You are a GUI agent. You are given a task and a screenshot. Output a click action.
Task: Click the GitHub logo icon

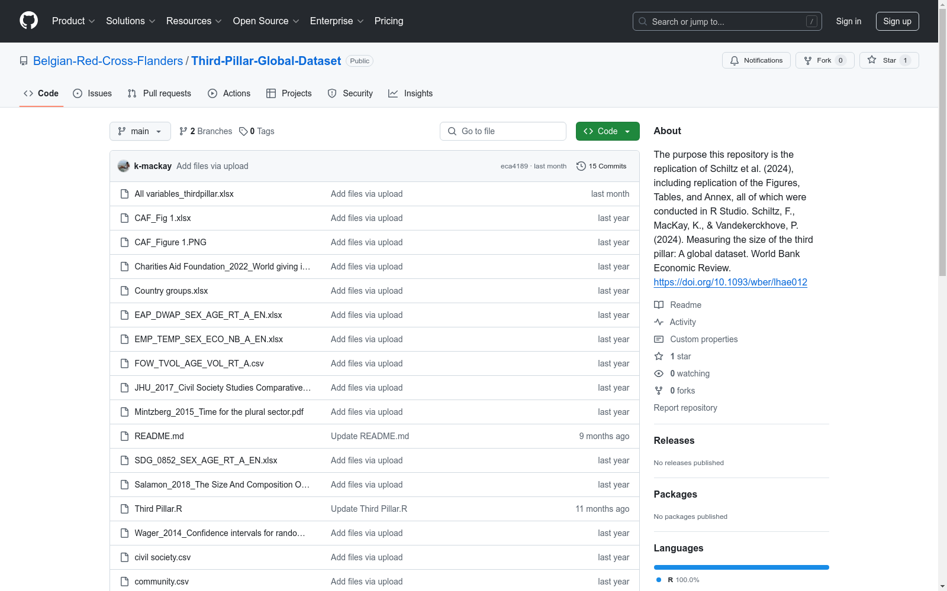click(28, 21)
